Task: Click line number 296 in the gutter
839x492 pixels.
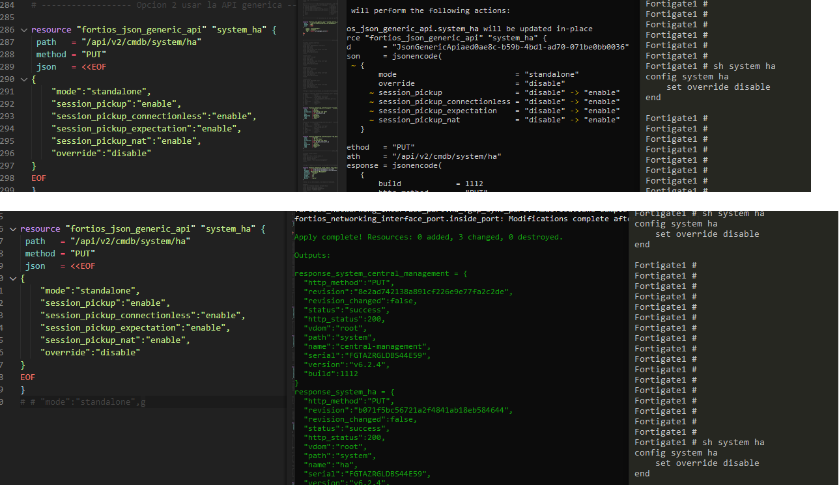Action: tap(8, 154)
